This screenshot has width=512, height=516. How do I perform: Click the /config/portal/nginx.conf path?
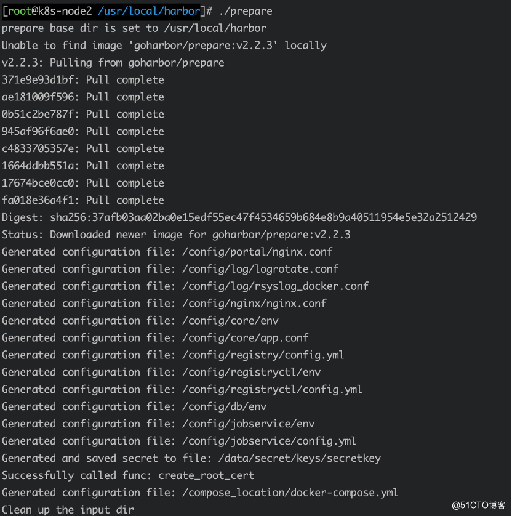click(257, 252)
